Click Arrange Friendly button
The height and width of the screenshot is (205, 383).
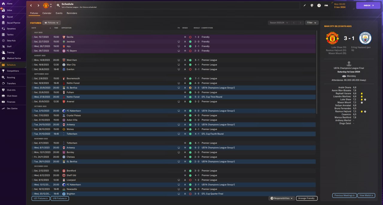[307, 198]
